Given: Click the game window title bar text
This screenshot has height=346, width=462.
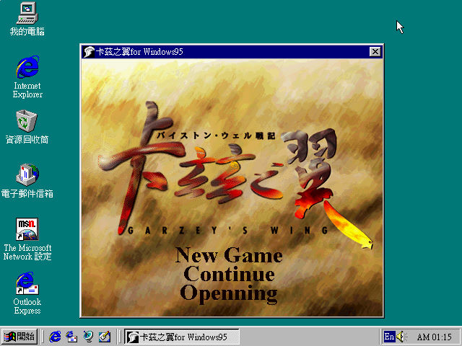Looking at the screenshot, I should click(x=139, y=52).
